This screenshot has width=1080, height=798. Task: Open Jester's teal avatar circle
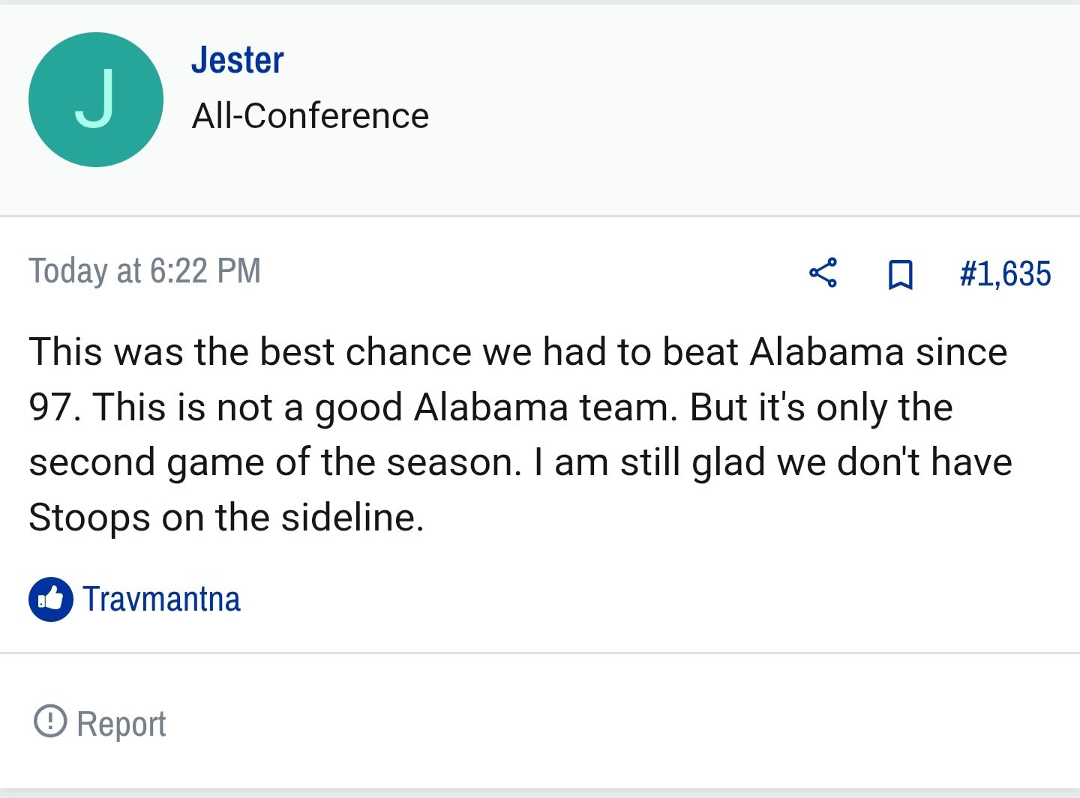96,100
